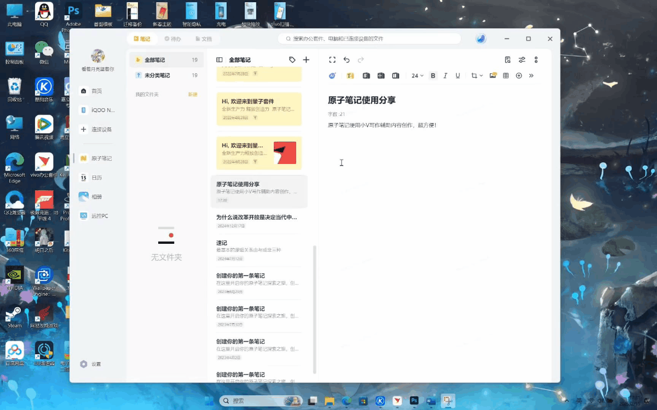Switch to the 文档 tab
Screen dimensions: 657x410
click(x=203, y=39)
